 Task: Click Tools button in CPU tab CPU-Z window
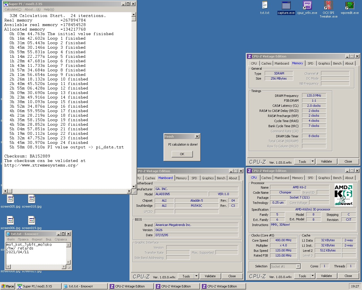tap(302, 276)
